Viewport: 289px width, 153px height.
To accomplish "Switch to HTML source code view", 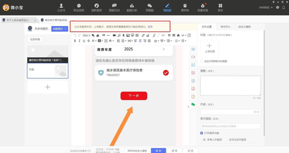I will pyautogui.click(x=163, y=35).
